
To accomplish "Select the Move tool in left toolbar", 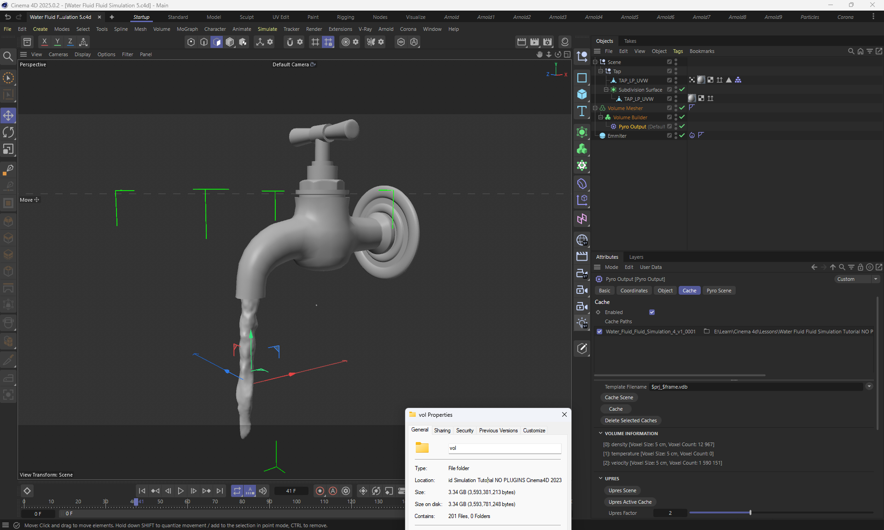I will (8, 116).
